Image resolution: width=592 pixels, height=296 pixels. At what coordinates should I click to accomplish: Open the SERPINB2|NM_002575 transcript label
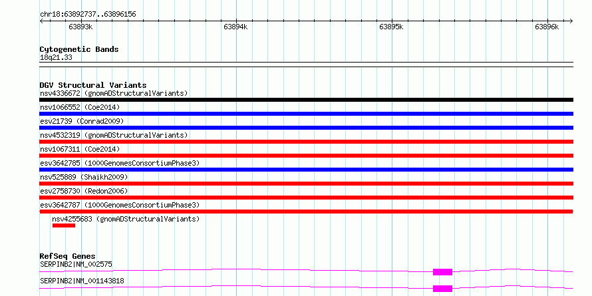(x=76, y=264)
